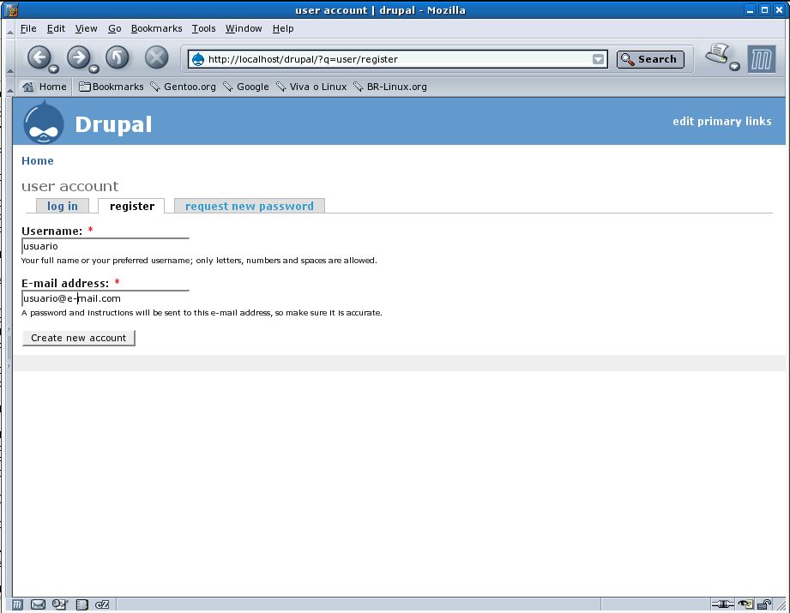Reload the page with the Reload button
Viewport: 790px width, 613px height.
pyautogui.click(x=118, y=57)
